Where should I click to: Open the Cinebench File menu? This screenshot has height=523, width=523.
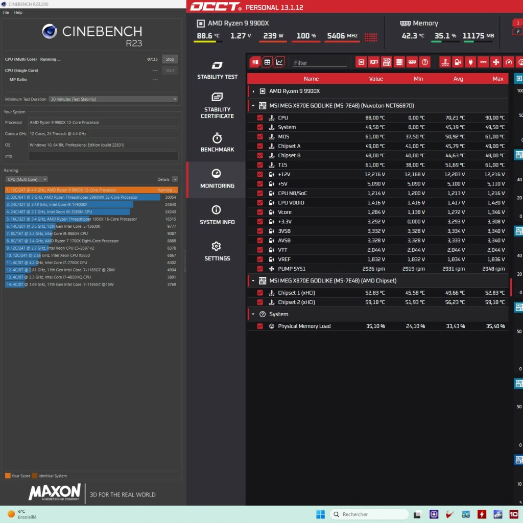pyautogui.click(x=6, y=12)
